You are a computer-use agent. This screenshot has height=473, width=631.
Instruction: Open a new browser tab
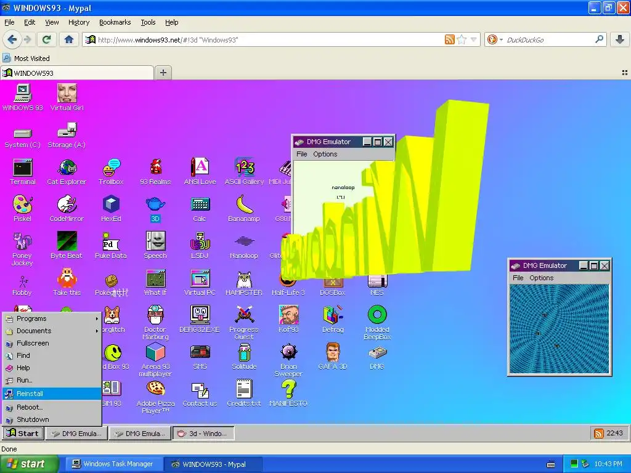pyautogui.click(x=163, y=73)
